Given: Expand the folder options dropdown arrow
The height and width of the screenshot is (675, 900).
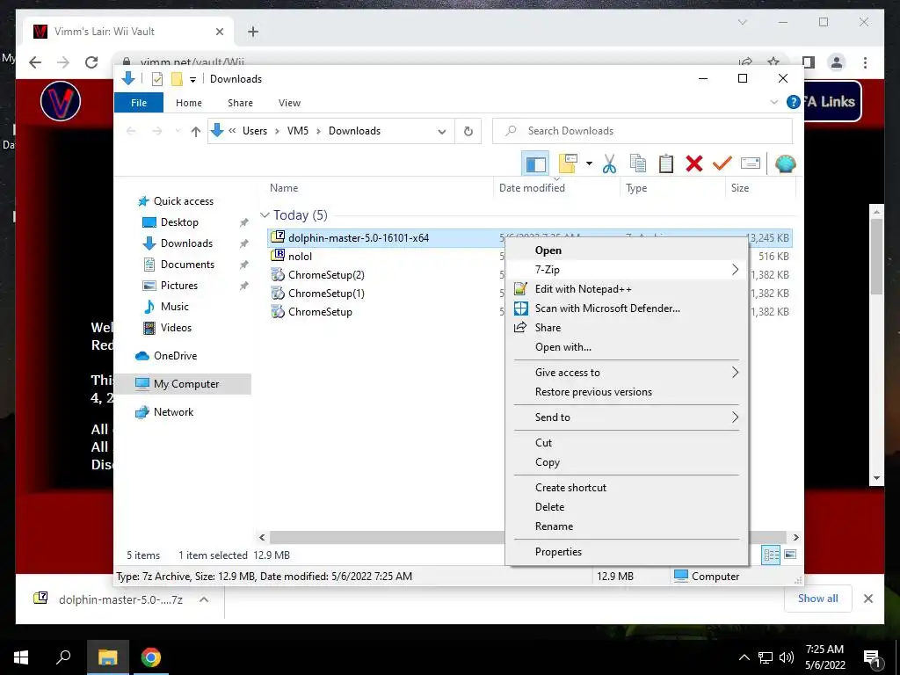Looking at the screenshot, I should point(589,164).
